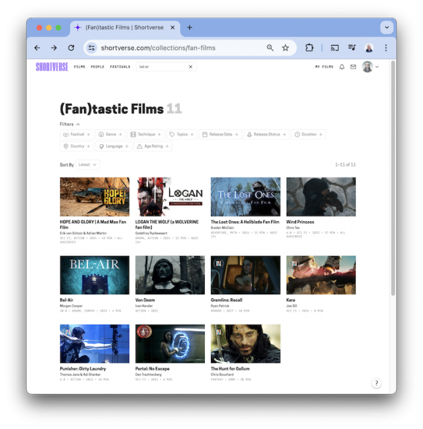Add a Release Date filter
This screenshot has width=423, height=429.
coord(220,134)
